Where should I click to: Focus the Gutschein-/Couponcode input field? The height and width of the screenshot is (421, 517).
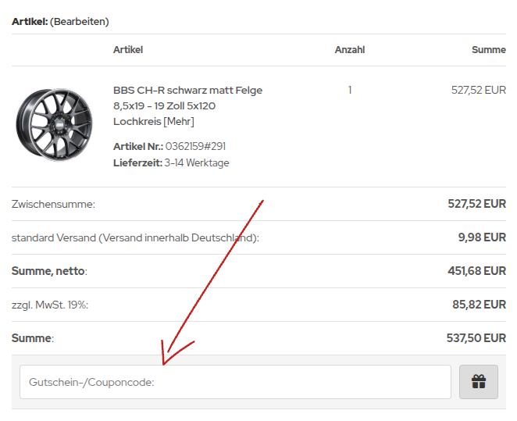tap(235, 382)
